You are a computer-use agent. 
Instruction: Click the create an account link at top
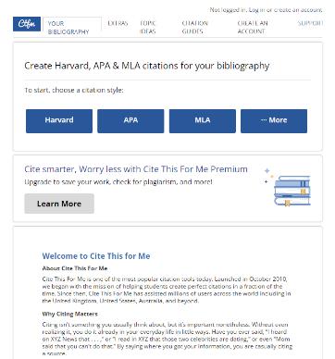pyautogui.click(x=298, y=10)
